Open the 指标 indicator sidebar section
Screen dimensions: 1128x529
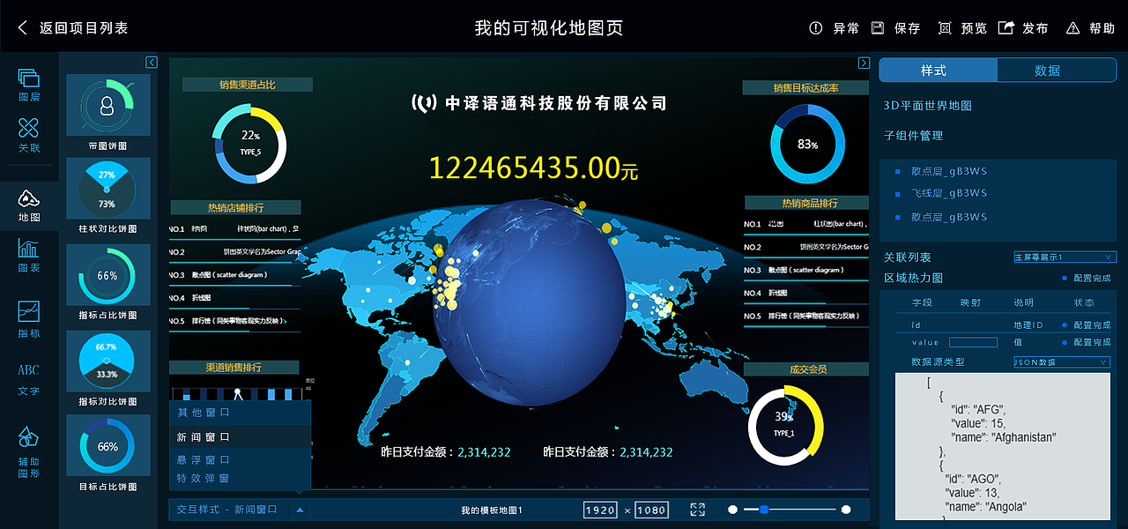tap(29, 319)
